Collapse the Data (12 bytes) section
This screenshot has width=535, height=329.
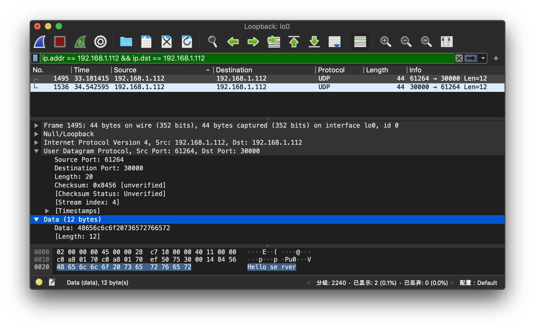point(36,220)
